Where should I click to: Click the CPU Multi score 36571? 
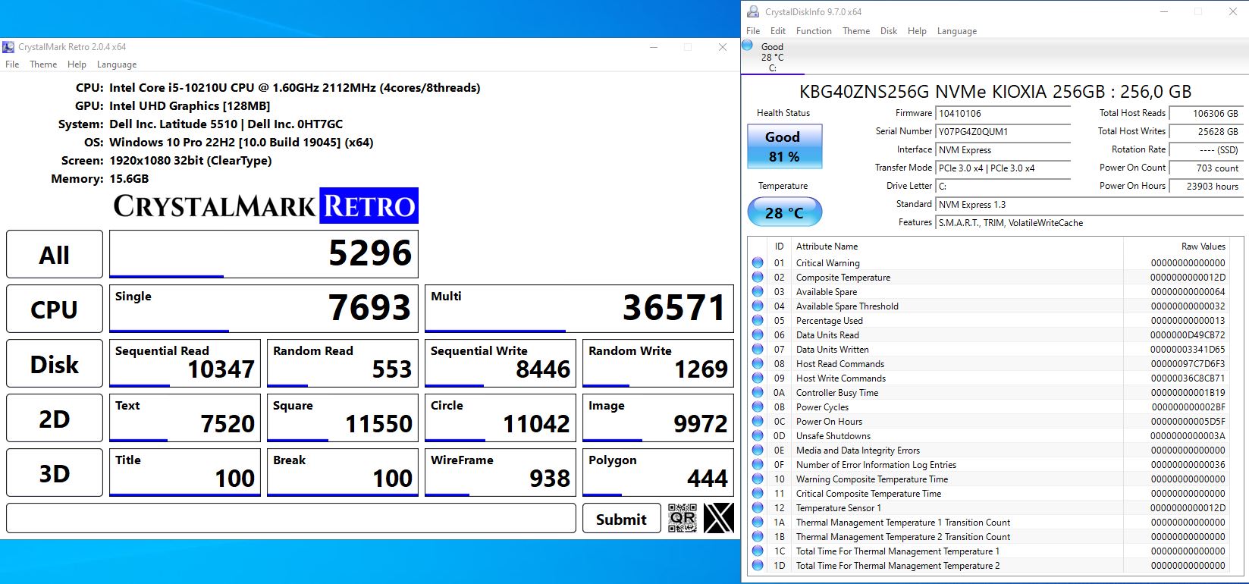[579, 309]
